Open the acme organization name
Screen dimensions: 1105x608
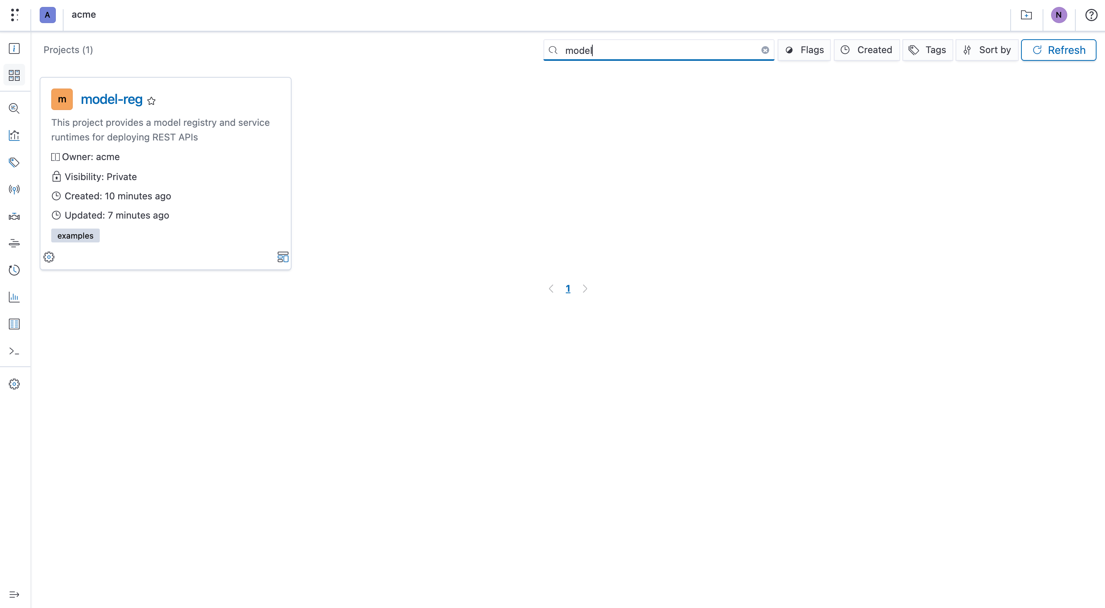coord(84,15)
